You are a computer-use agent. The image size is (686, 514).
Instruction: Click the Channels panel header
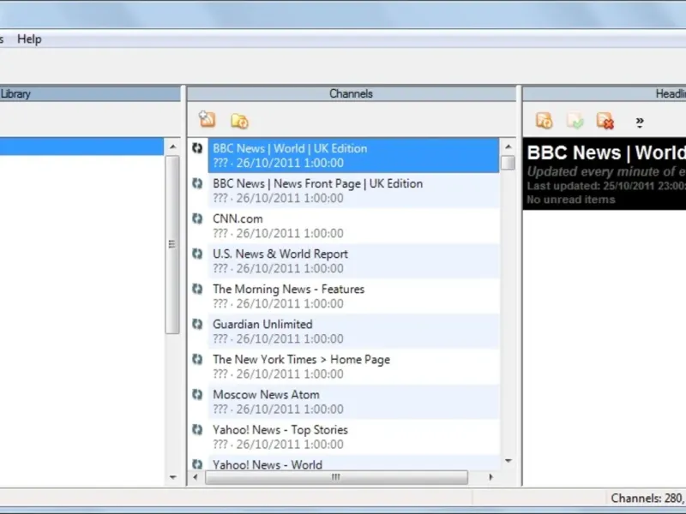coord(351,93)
